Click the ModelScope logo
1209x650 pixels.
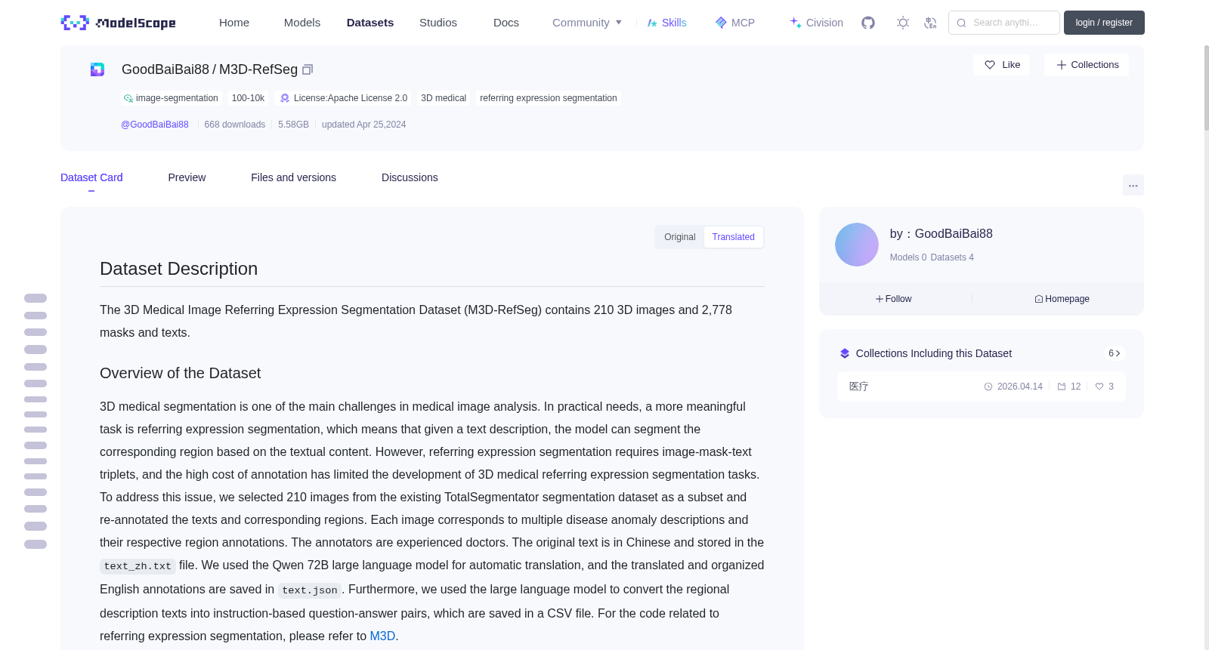pyautogui.click(x=119, y=23)
